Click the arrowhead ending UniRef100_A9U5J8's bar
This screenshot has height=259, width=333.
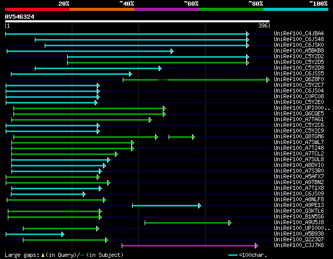pyautogui.click(x=230, y=223)
